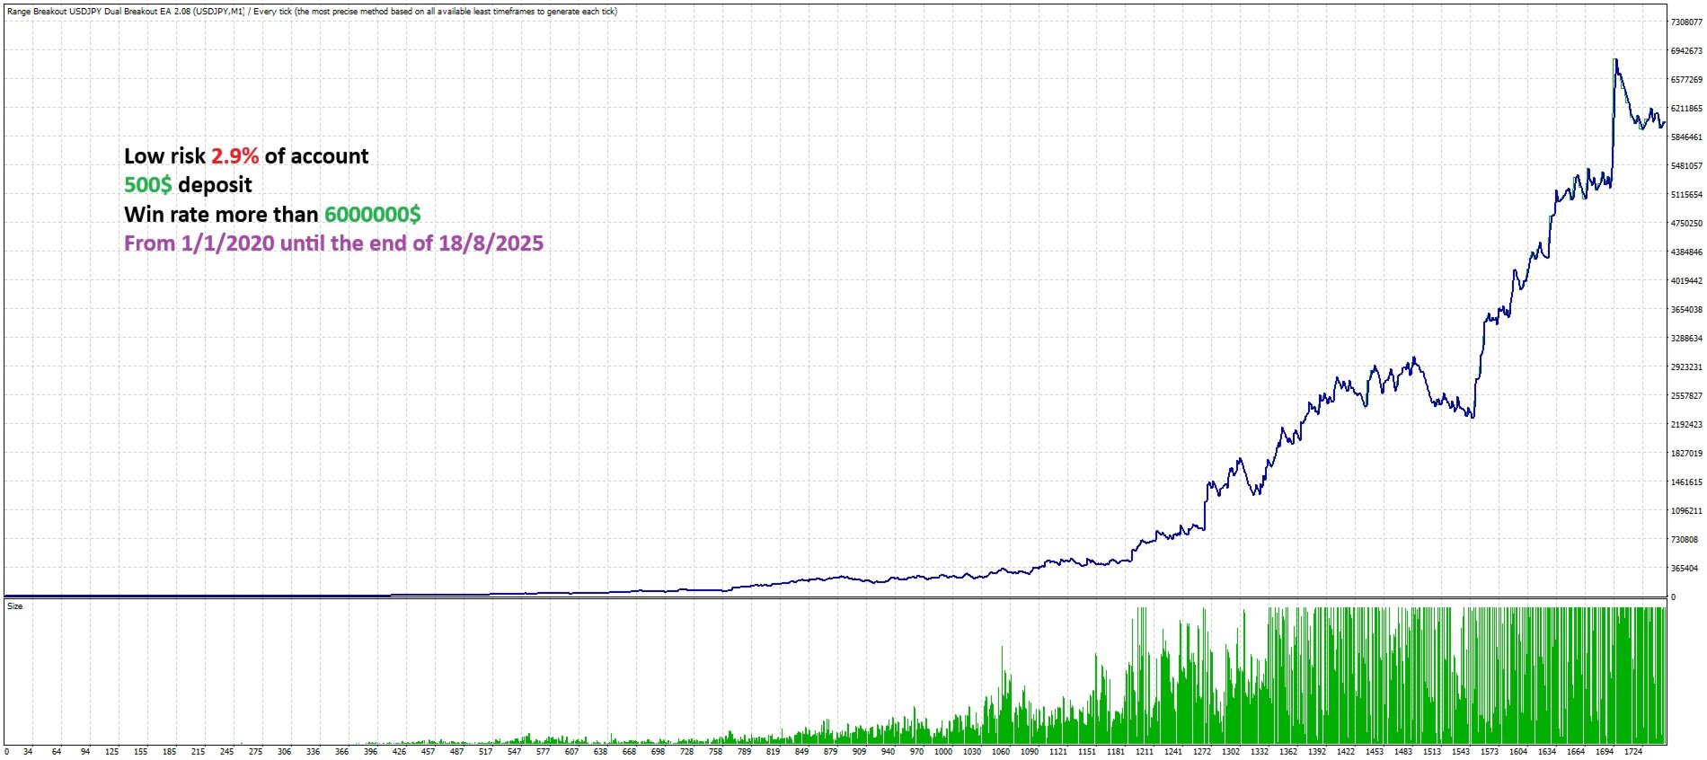Select the 1090 tick label on the trade axis

tap(1030, 752)
